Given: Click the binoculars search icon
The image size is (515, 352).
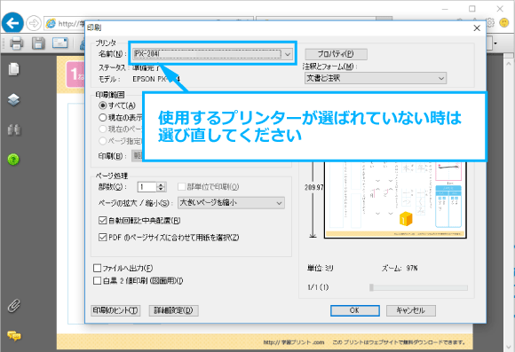Looking at the screenshot, I should 14,130.
